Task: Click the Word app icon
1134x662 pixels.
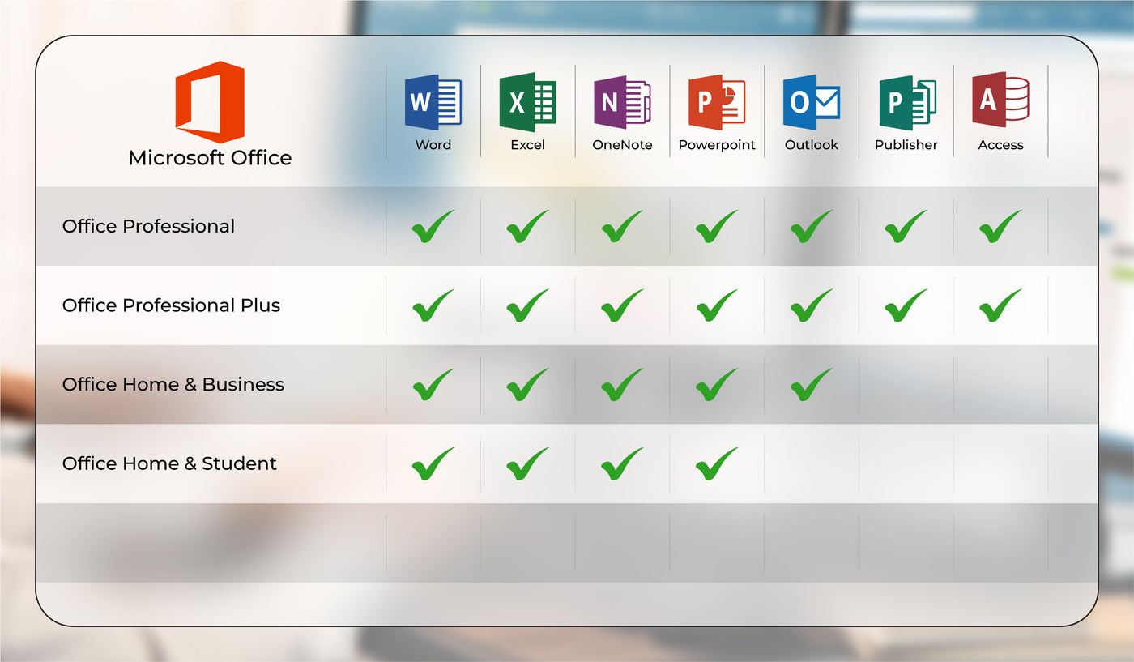Action: [433, 102]
